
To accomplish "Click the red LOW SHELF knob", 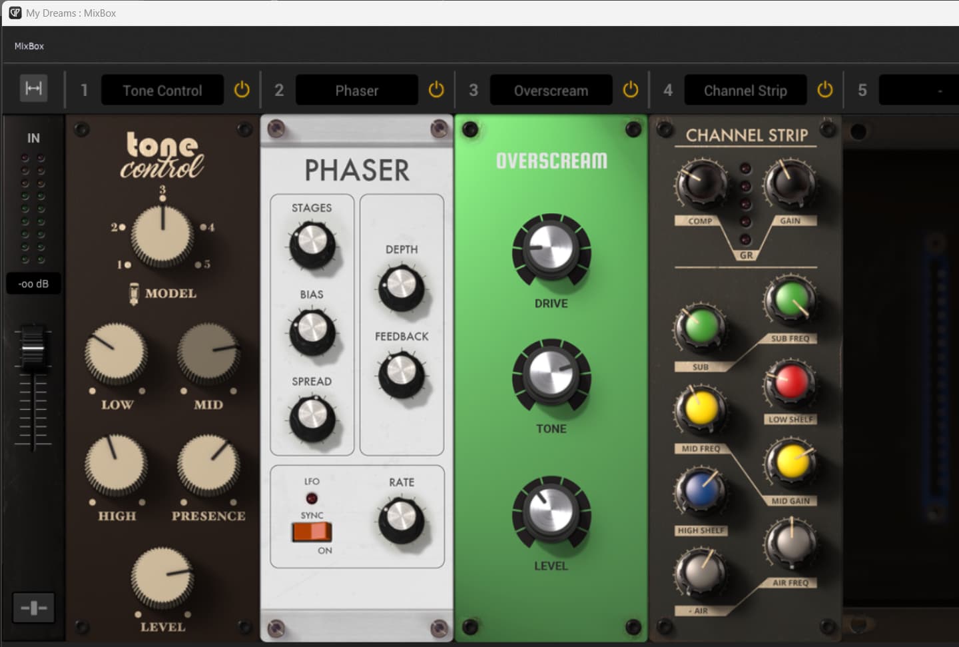I will click(x=791, y=382).
